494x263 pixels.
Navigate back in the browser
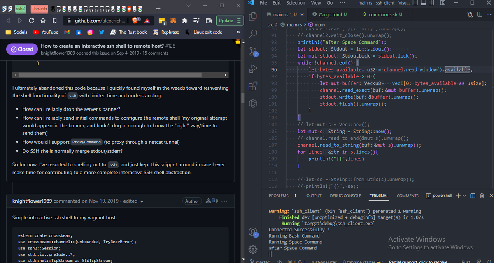point(9,21)
